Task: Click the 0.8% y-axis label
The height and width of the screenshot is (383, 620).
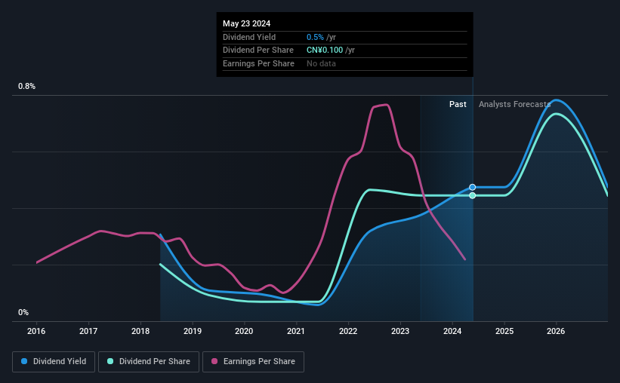Action: pos(27,86)
